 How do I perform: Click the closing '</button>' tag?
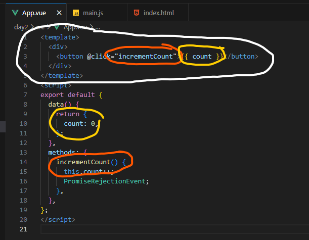tap(241, 57)
